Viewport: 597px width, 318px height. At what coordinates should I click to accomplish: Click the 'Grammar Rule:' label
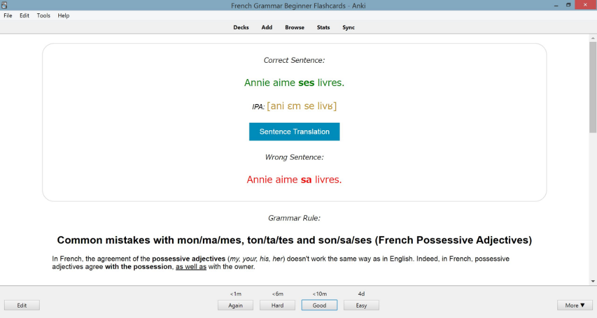[294, 218]
